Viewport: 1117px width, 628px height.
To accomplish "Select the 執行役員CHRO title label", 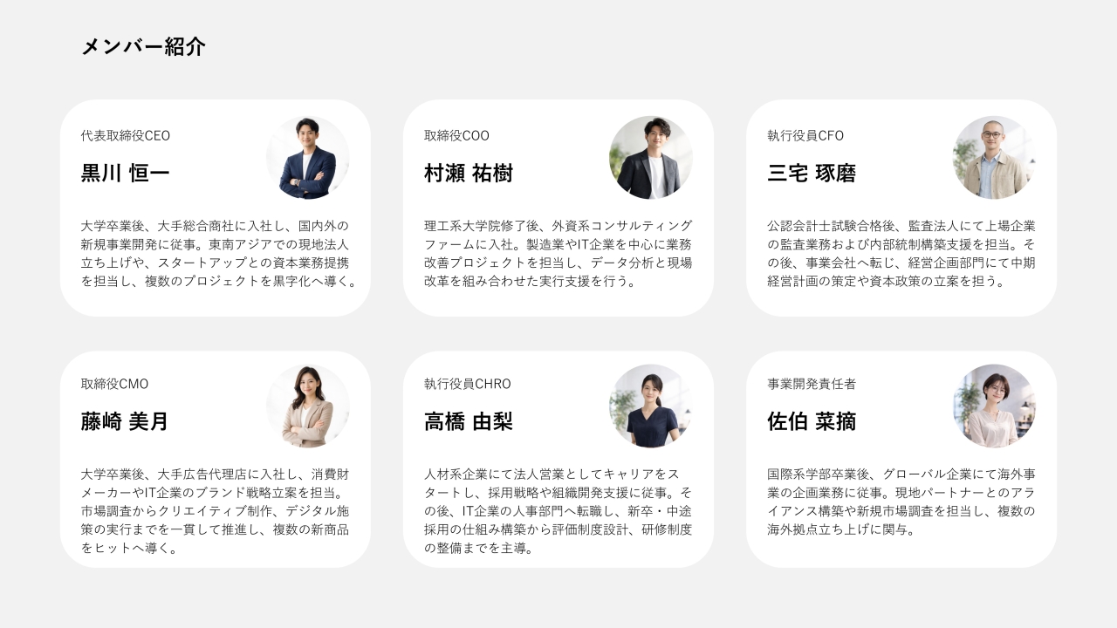I will (x=468, y=385).
